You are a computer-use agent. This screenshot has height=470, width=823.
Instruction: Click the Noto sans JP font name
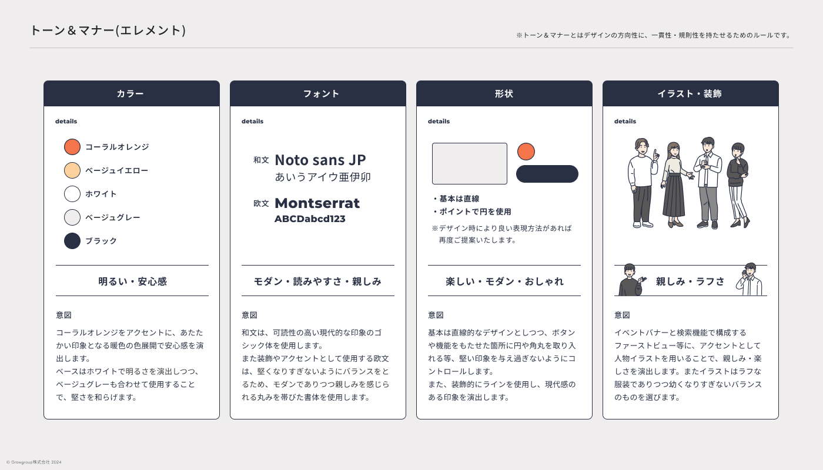(x=320, y=160)
